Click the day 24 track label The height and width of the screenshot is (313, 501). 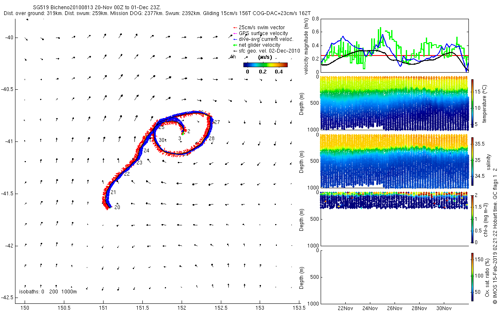click(146, 151)
